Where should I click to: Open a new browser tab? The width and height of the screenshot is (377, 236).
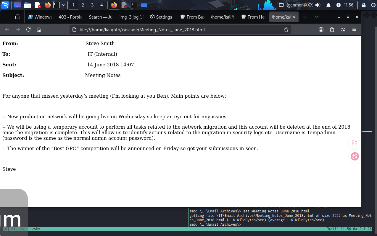coord(305,17)
